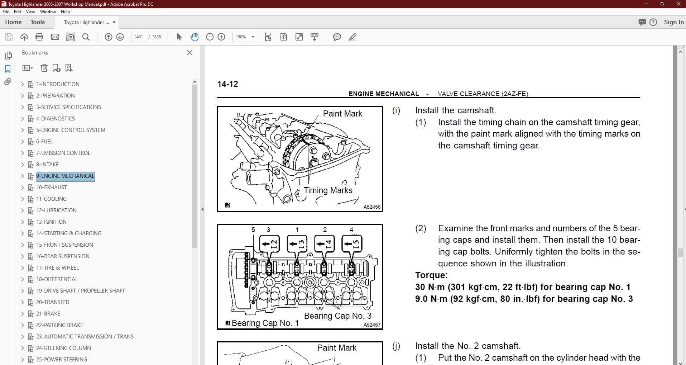Click the magnifier Find text icon

[86, 37]
